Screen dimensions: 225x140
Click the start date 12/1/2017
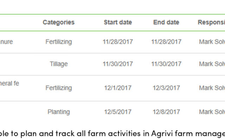pyautogui.click(x=118, y=88)
